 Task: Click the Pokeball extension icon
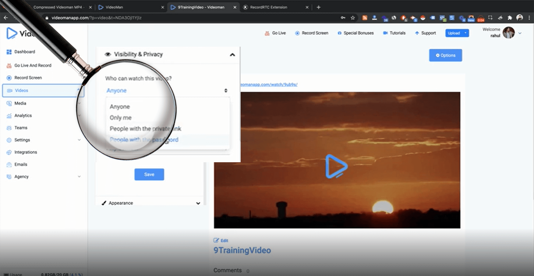pyautogui.click(x=423, y=18)
